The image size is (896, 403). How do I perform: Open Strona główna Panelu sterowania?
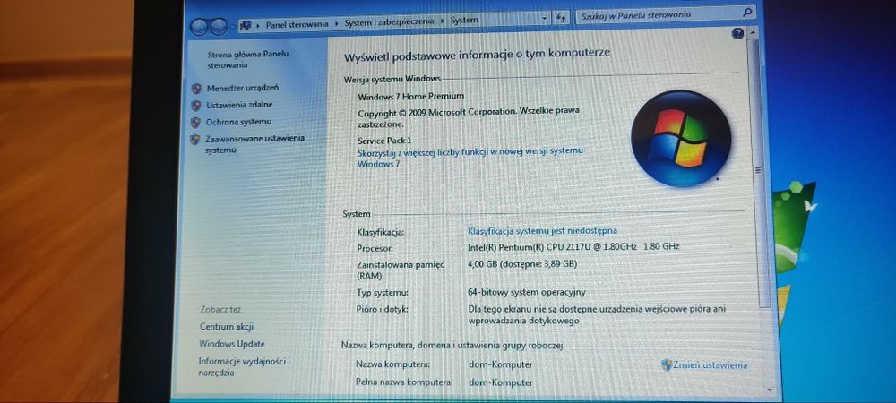coord(247,59)
